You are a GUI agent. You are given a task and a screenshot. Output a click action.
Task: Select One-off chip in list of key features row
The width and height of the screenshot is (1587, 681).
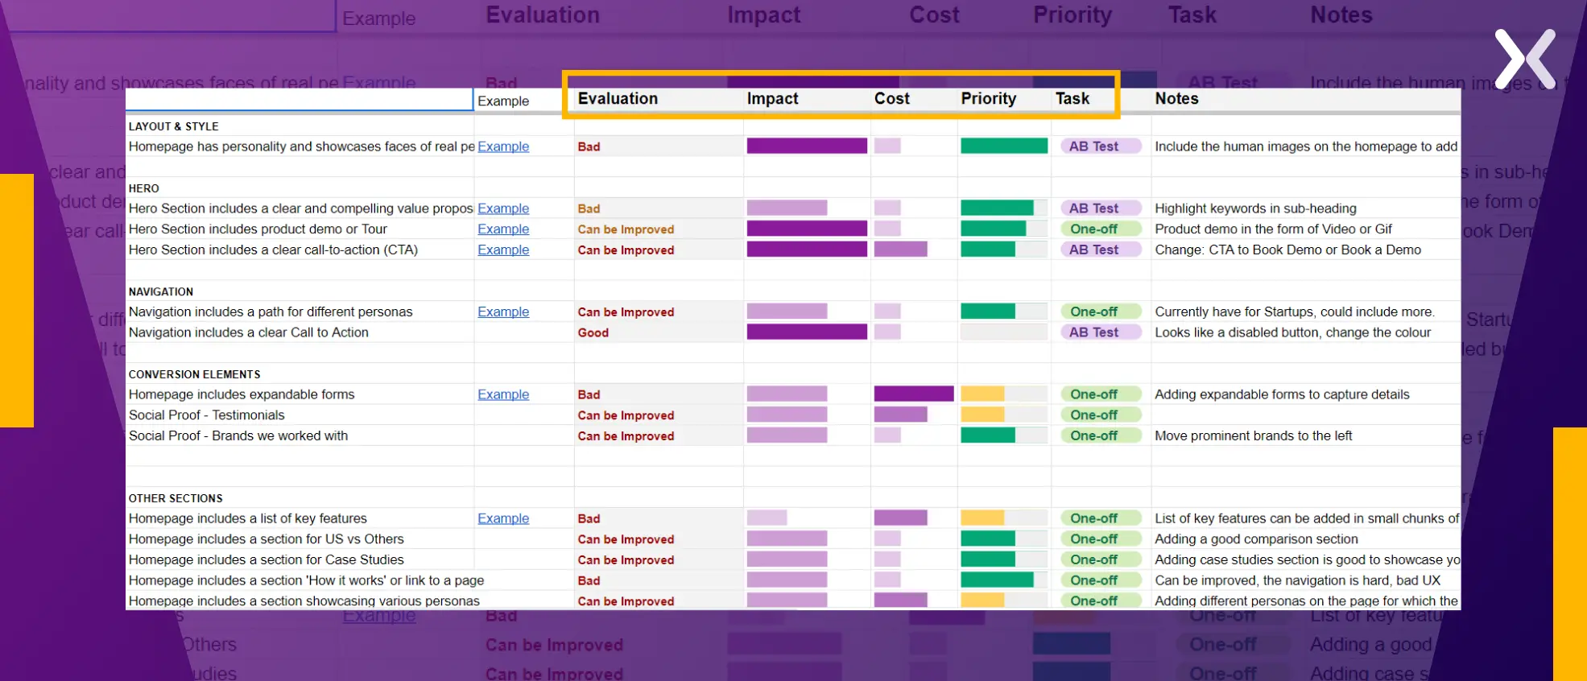(x=1100, y=518)
